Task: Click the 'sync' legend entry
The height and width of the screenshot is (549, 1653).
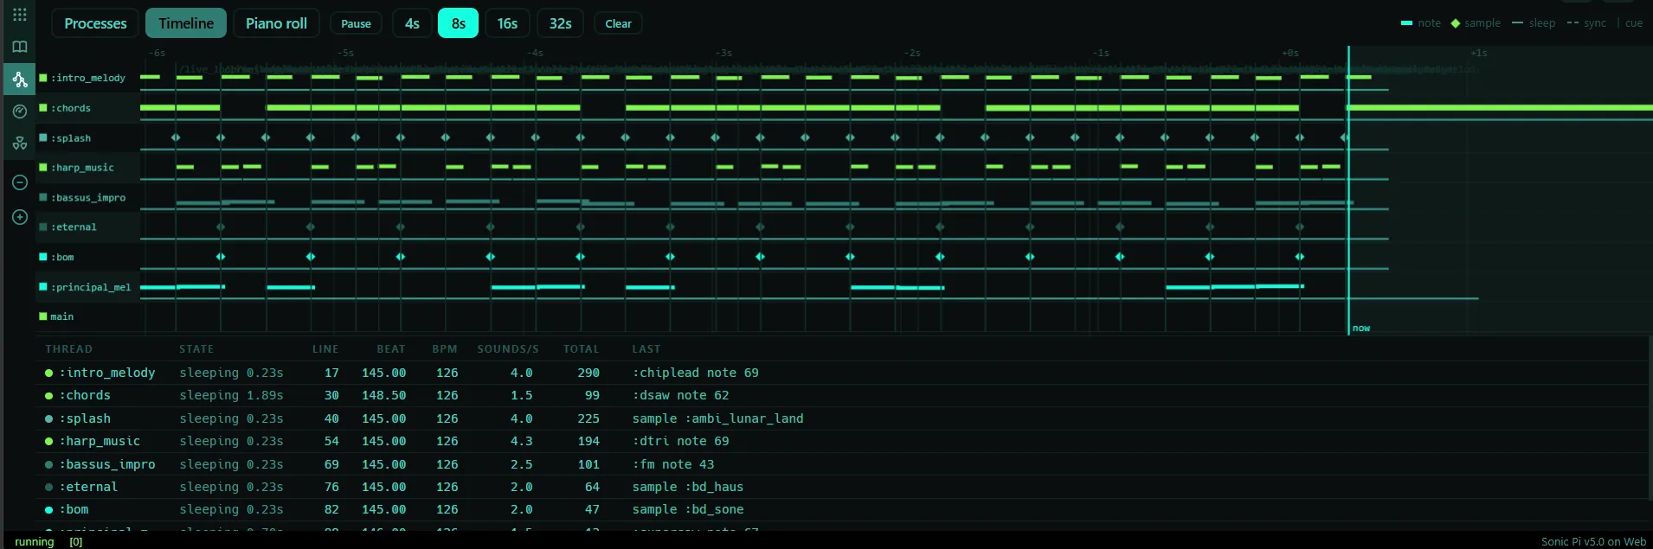Action: tap(1586, 23)
